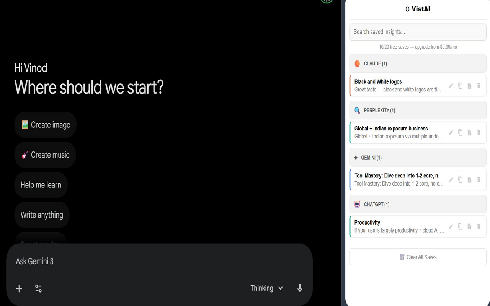Open document icon for Black and White logos
Screen dimensions: 490x306
469,86
